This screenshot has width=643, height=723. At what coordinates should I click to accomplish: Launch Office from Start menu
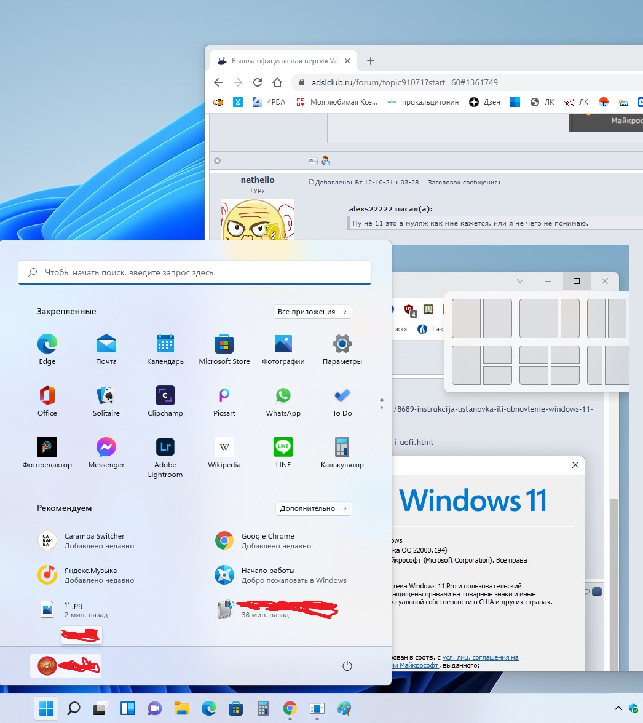tap(47, 401)
